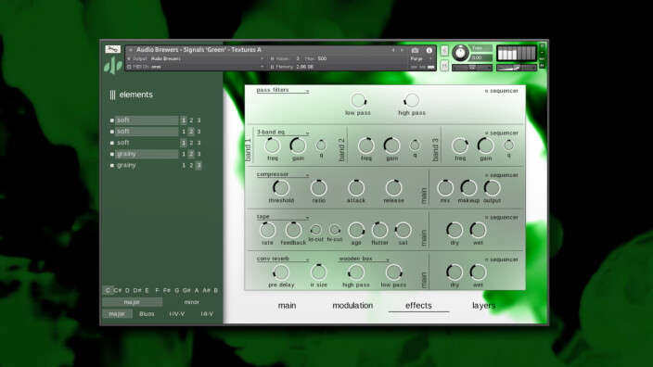Toggle the third soft element checkbox
653x367 pixels.
click(111, 143)
